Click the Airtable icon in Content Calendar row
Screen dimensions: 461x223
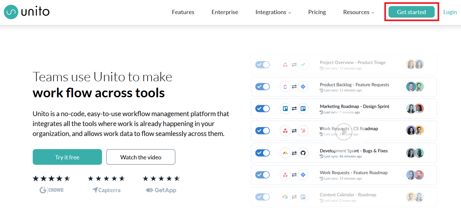click(x=285, y=197)
